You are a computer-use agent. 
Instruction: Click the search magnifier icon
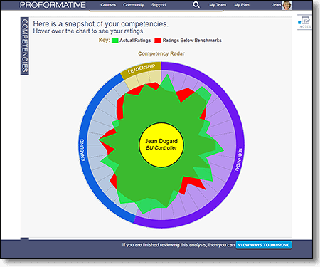196,5
